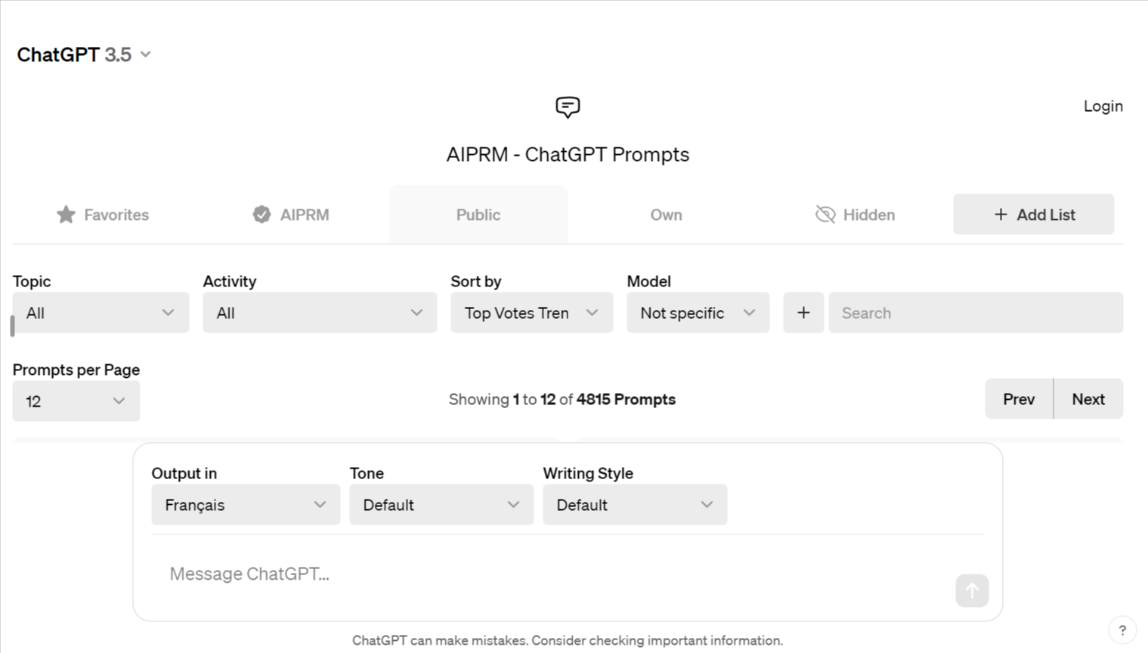Viewport: 1148px width, 653px height.
Task: Click the Next page button
Action: tap(1088, 399)
